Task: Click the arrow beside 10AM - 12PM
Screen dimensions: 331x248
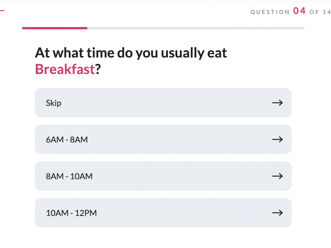Action: pyautogui.click(x=277, y=213)
